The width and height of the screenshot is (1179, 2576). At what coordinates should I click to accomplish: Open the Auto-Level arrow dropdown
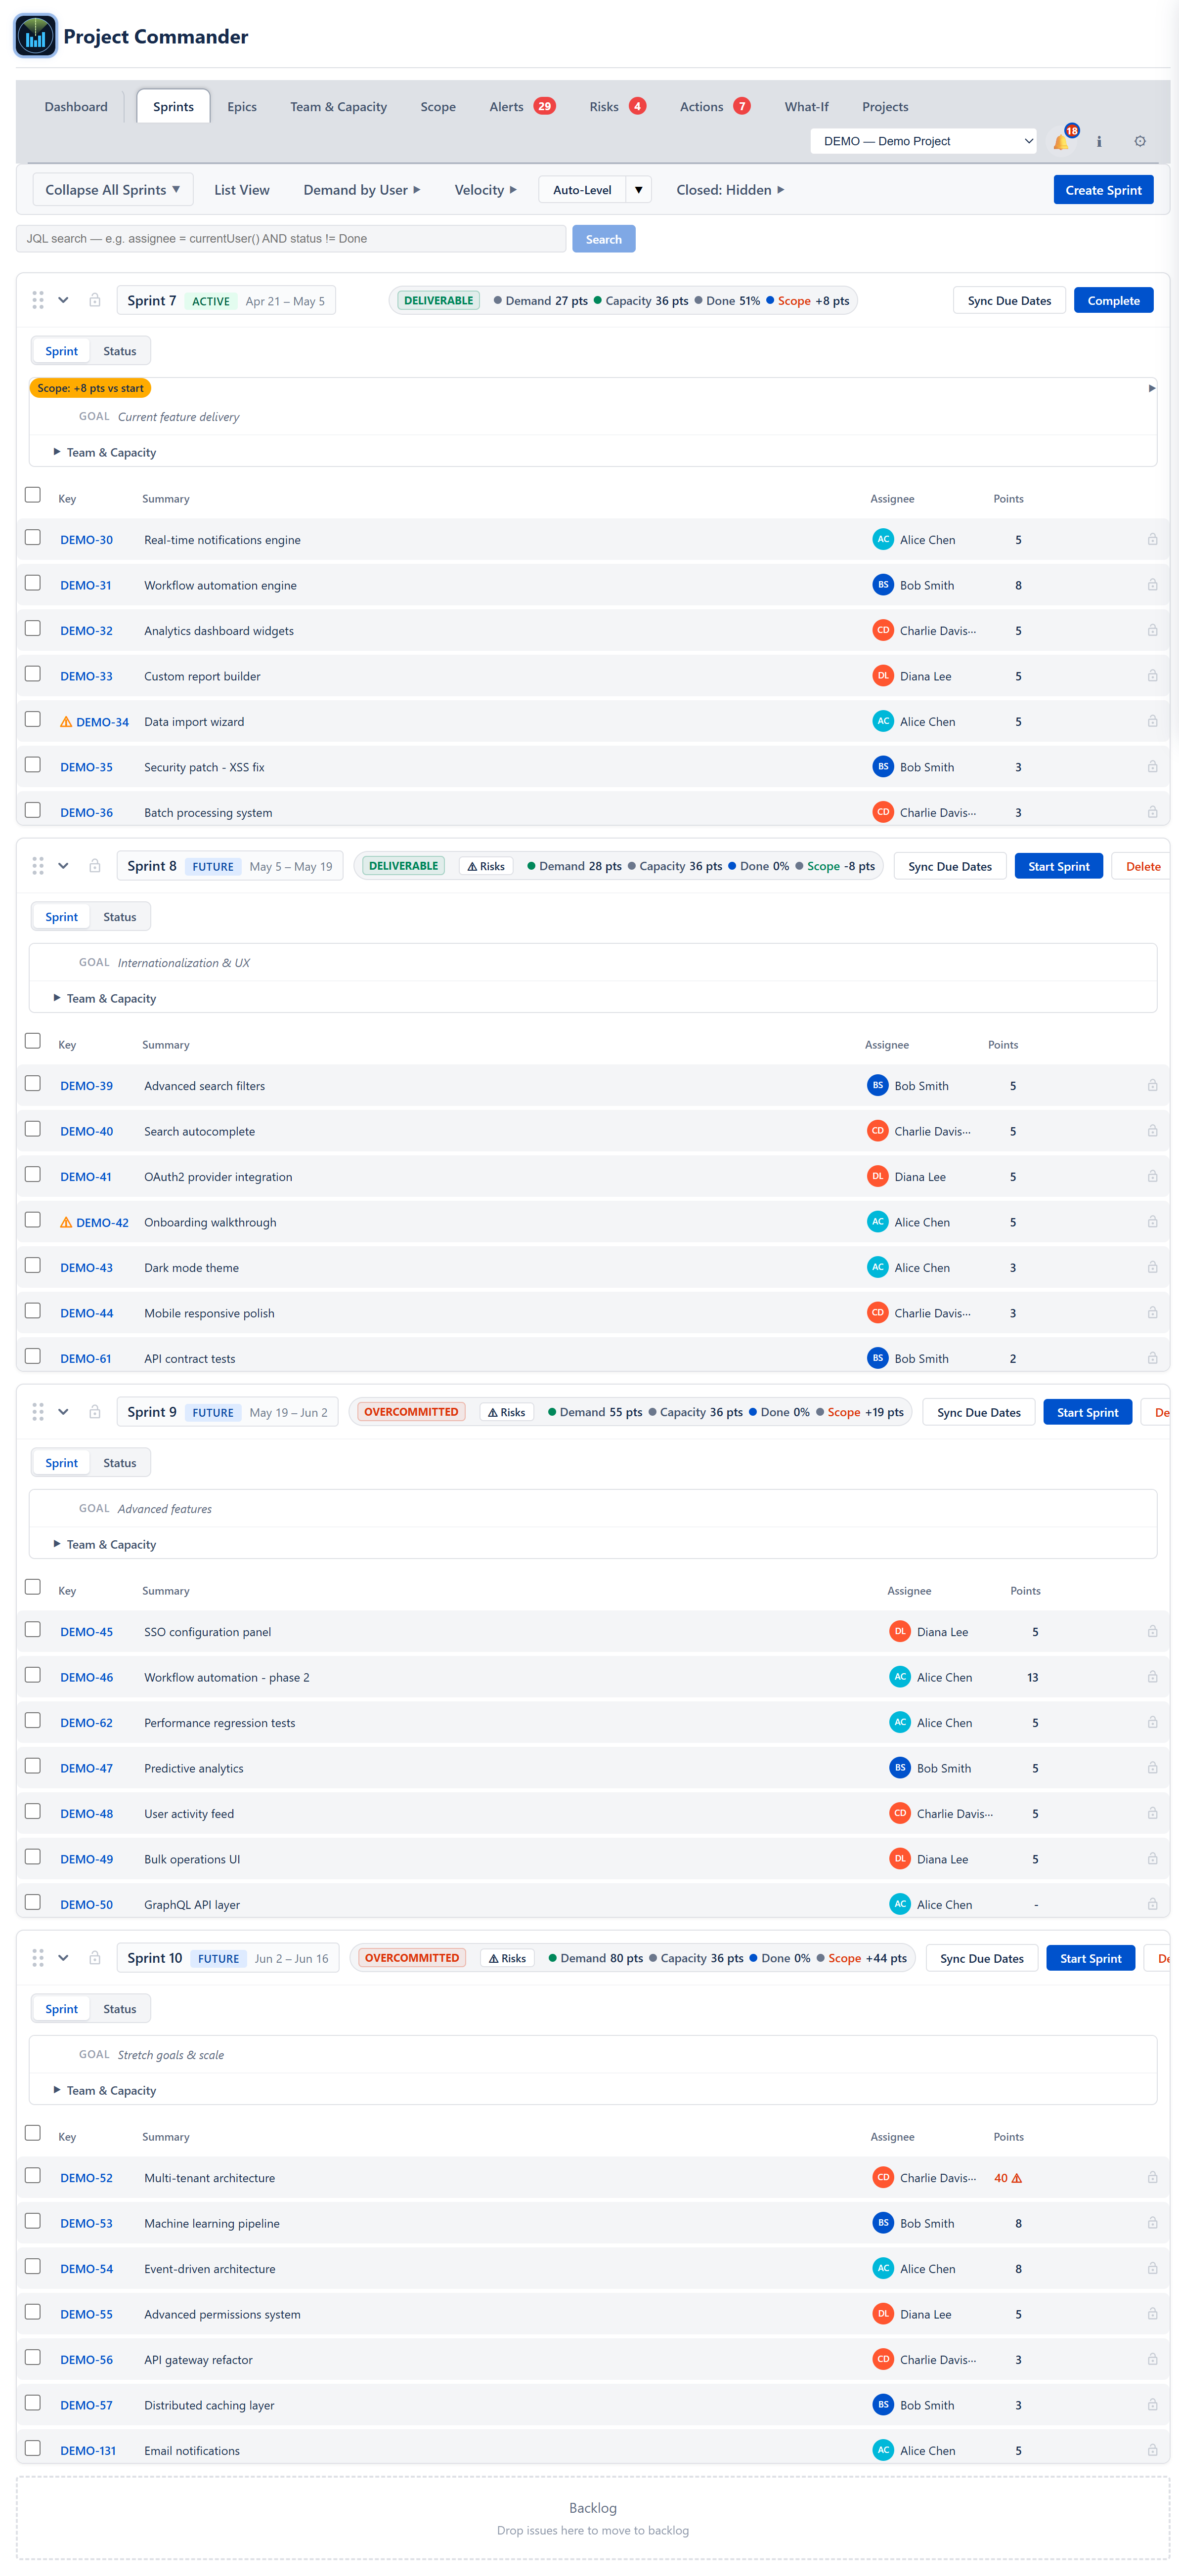639,190
